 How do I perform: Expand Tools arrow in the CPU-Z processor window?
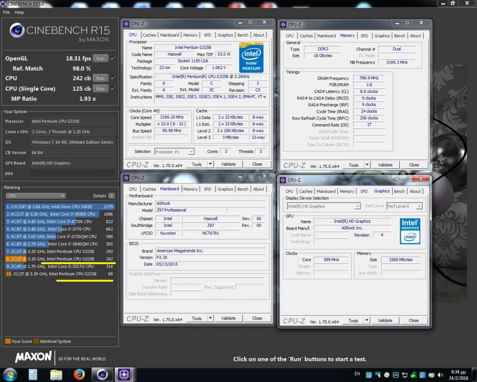[210, 164]
